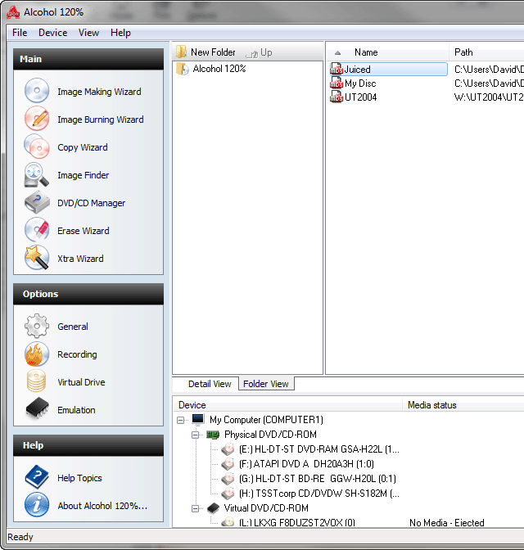Click the Image Finder text link
This screenshot has height=550, width=524.
[84, 174]
